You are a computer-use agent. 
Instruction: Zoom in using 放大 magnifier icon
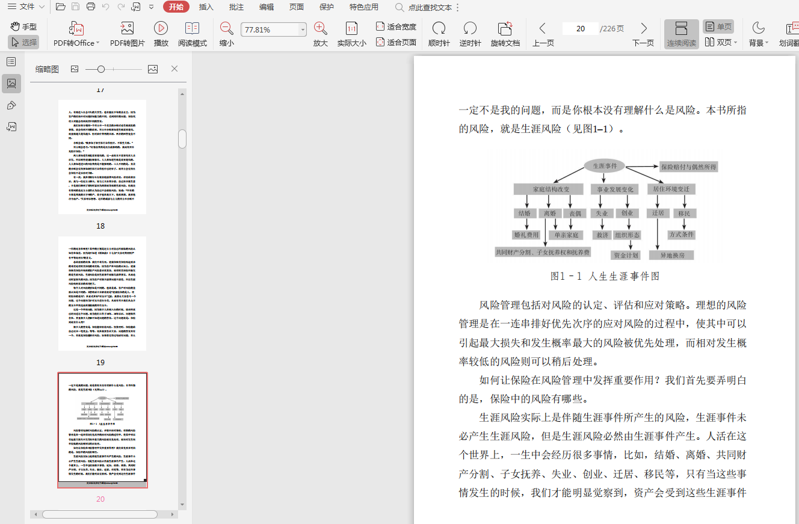point(320,28)
